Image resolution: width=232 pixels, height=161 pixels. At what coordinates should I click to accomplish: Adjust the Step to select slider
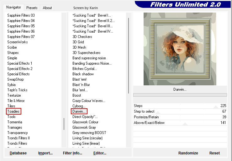pyautogui.click(x=180, y=112)
